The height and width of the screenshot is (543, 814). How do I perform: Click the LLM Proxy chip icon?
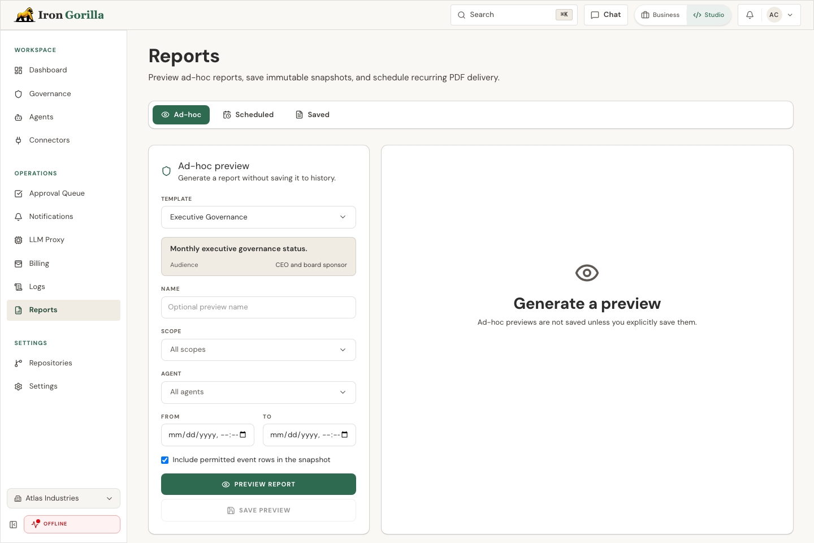(18, 240)
